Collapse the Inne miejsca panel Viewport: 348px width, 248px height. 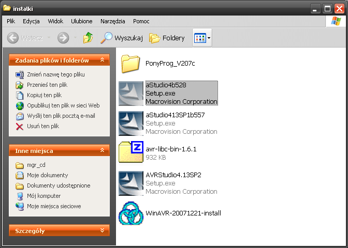click(103, 151)
